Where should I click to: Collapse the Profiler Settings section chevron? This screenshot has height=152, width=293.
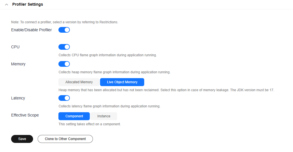tap(7, 5)
